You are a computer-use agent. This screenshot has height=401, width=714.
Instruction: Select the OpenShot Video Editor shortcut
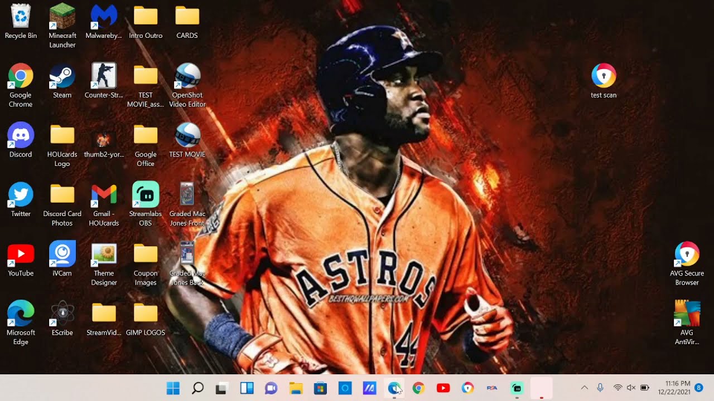click(x=187, y=85)
